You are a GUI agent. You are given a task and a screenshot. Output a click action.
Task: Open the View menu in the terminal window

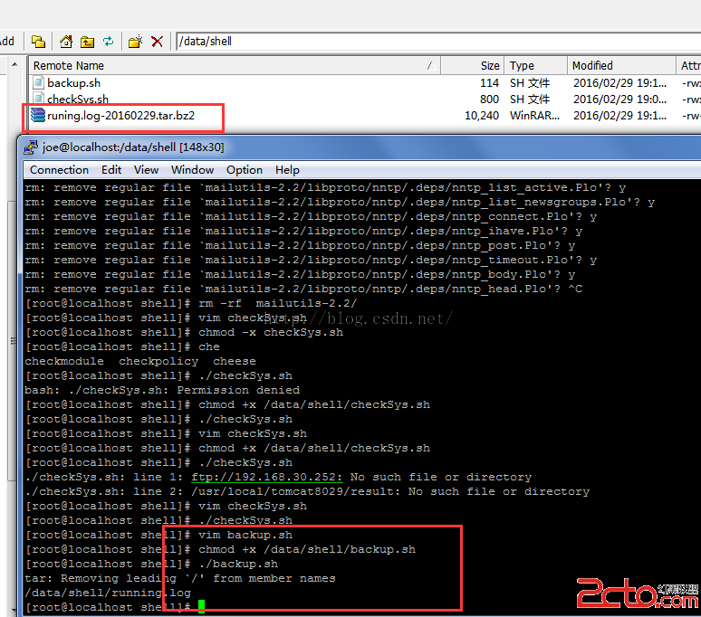(146, 170)
